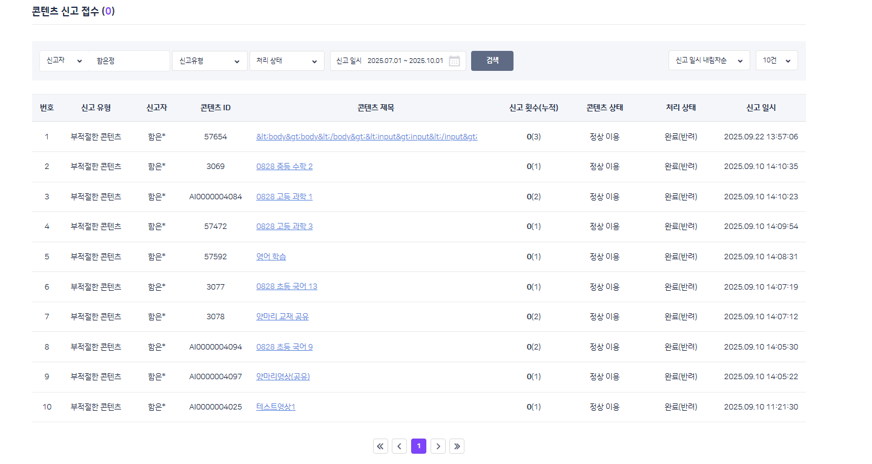Select page 1 in pagination
The image size is (872, 464).
coord(418,446)
